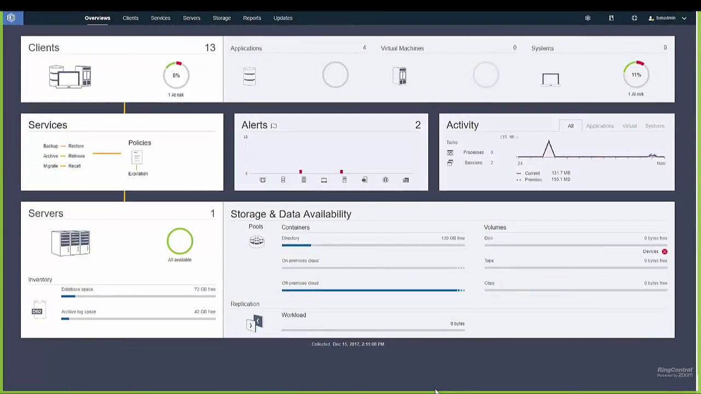Image resolution: width=701 pixels, height=394 pixels.
Task: Click the sixth alert category icon
Action: (365, 180)
